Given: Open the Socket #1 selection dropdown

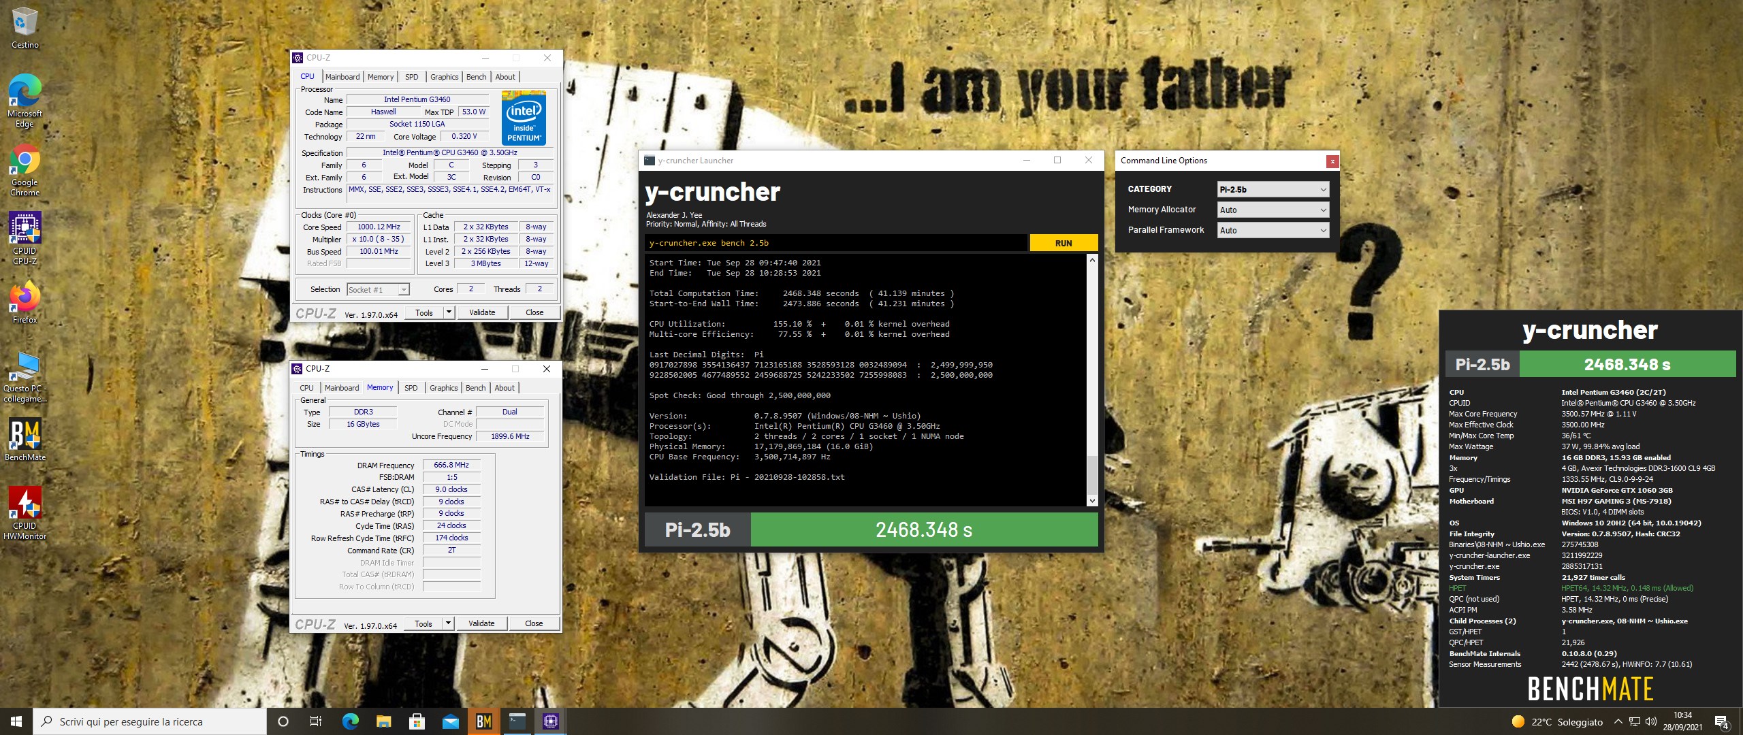Looking at the screenshot, I should coord(378,289).
